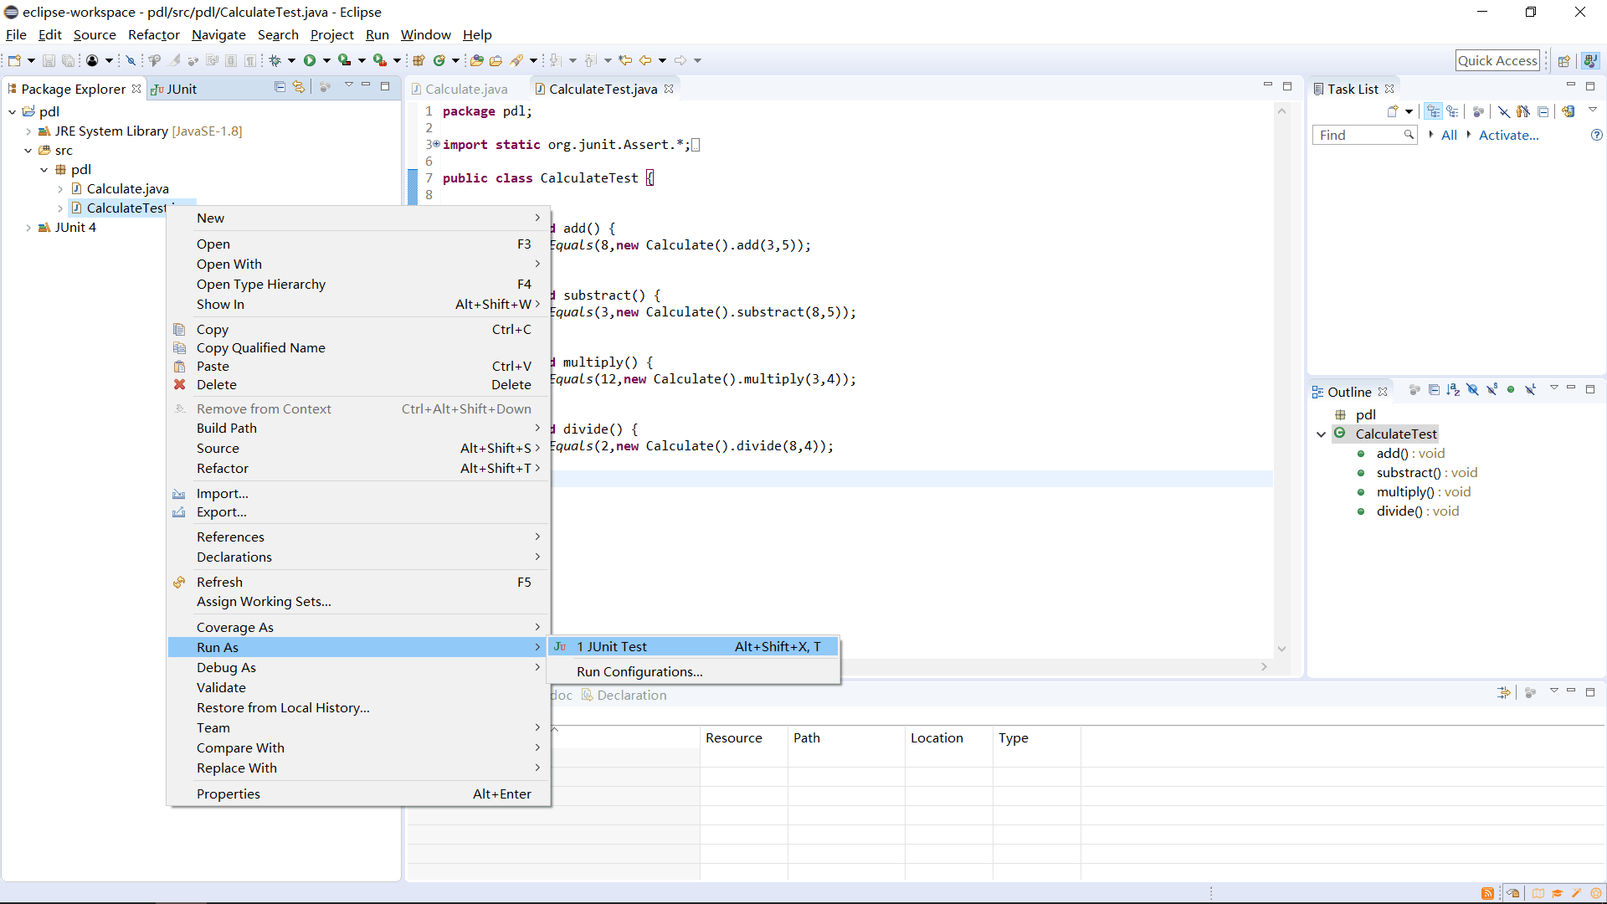This screenshot has height=904, width=1607.
Task: Click the Find field in Task List
Action: [1364, 136]
